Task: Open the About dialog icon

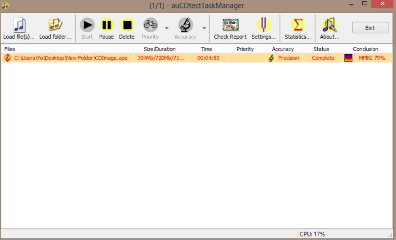Action: click(x=329, y=25)
